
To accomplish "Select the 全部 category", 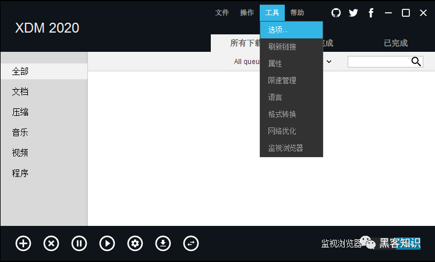I will tap(44, 72).
